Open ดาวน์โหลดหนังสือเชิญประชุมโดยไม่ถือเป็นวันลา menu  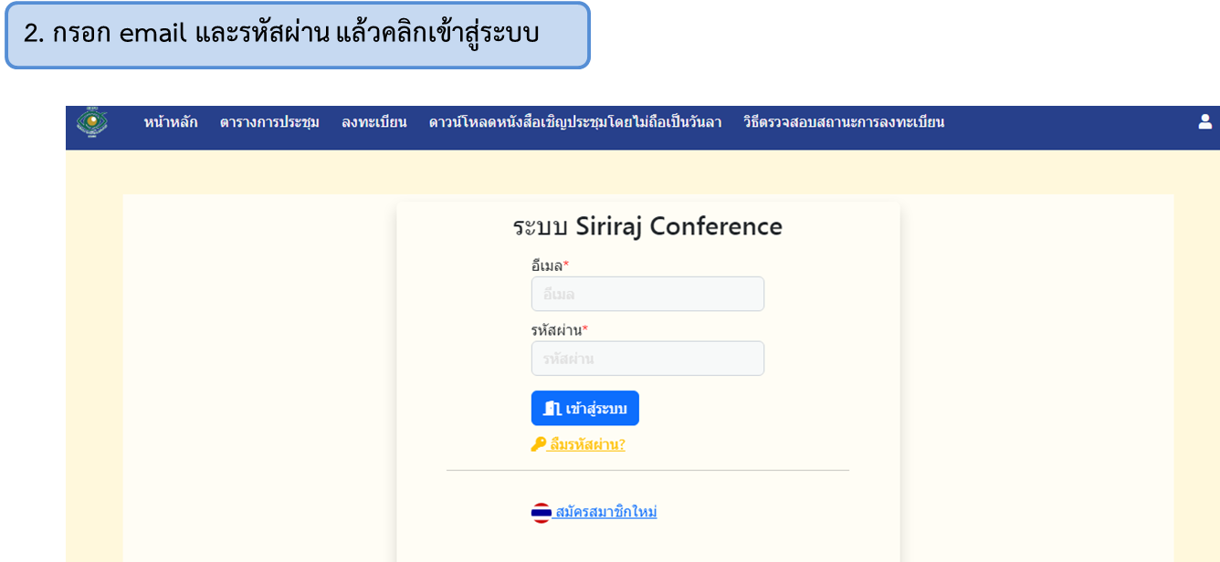(x=575, y=122)
